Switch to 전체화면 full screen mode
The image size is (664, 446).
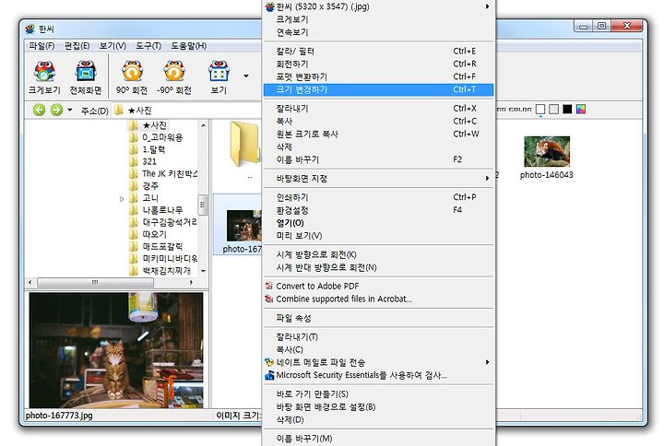coord(86,77)
